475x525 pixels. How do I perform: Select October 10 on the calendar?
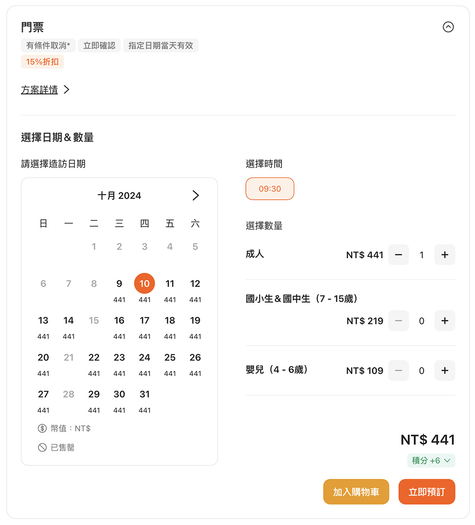click(144, 284)
